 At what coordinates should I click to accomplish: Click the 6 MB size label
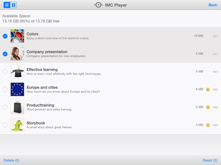coord(199,107)
